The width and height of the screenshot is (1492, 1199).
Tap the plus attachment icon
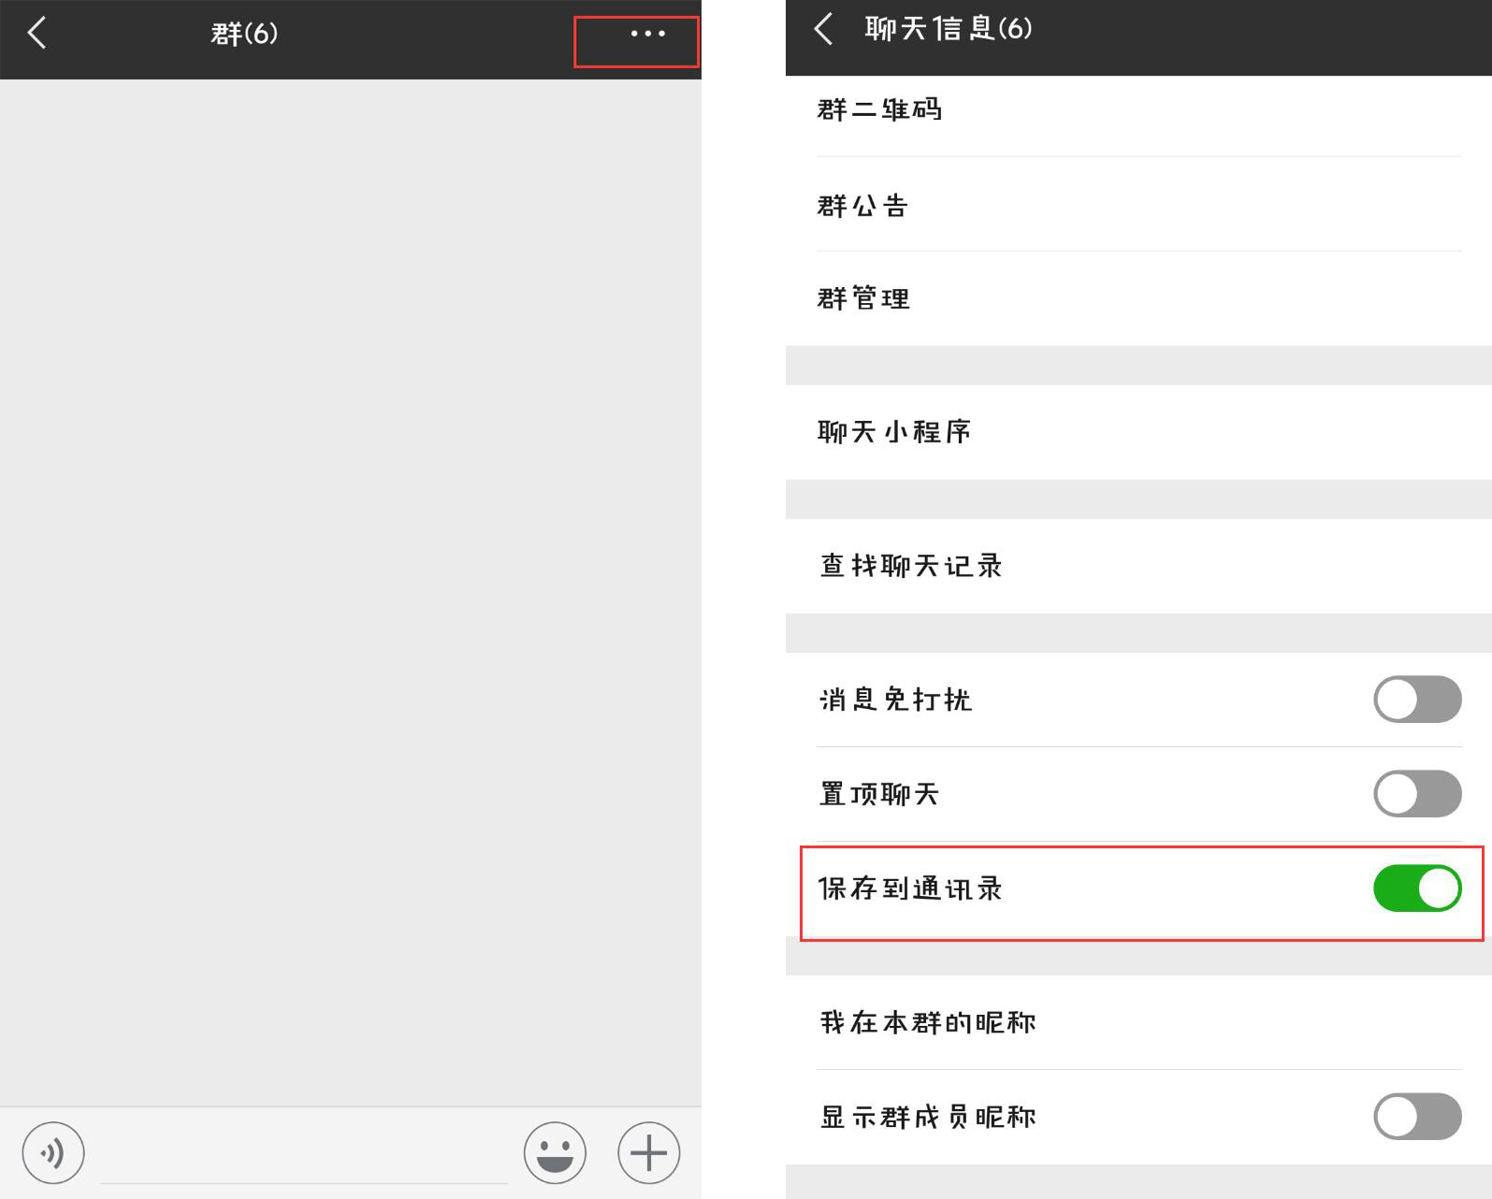(648, 1152)
